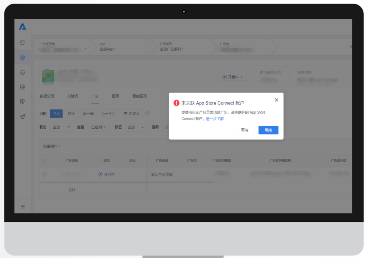Click the red alert icon in dialog
This screenshot has width=366, height=258.
176,103
